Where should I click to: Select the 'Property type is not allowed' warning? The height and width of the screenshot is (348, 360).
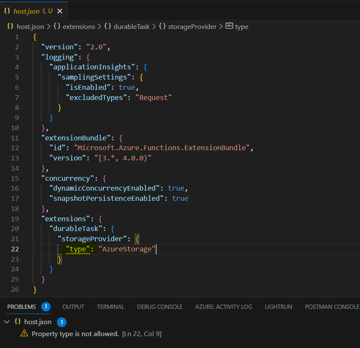click(75, 334)
